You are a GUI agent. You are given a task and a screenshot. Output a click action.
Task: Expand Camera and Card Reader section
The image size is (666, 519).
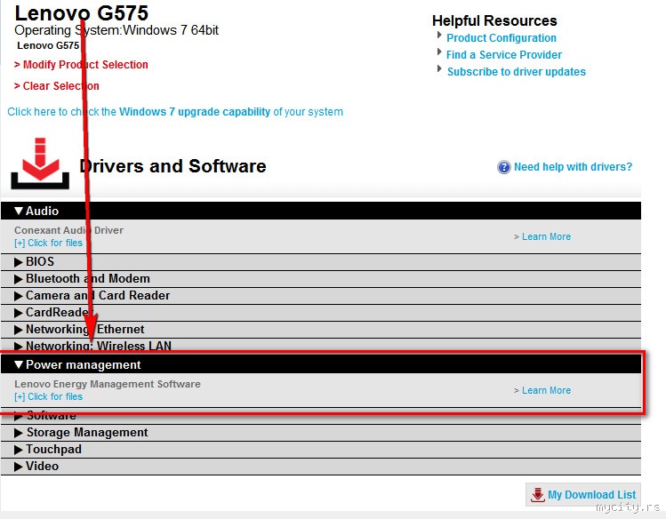321,296
